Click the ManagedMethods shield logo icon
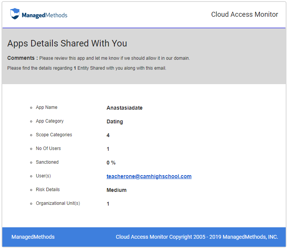Viewport: 288px width, 249px height. tap(15, 14)
